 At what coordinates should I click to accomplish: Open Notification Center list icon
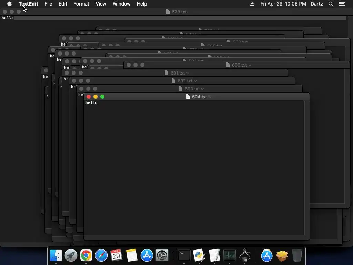click(x=342, y=4)
